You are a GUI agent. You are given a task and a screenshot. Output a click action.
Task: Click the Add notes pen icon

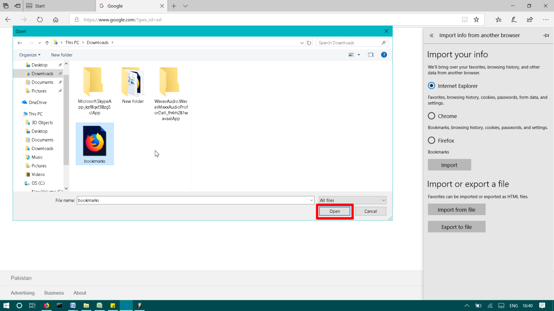coord(514,20)
